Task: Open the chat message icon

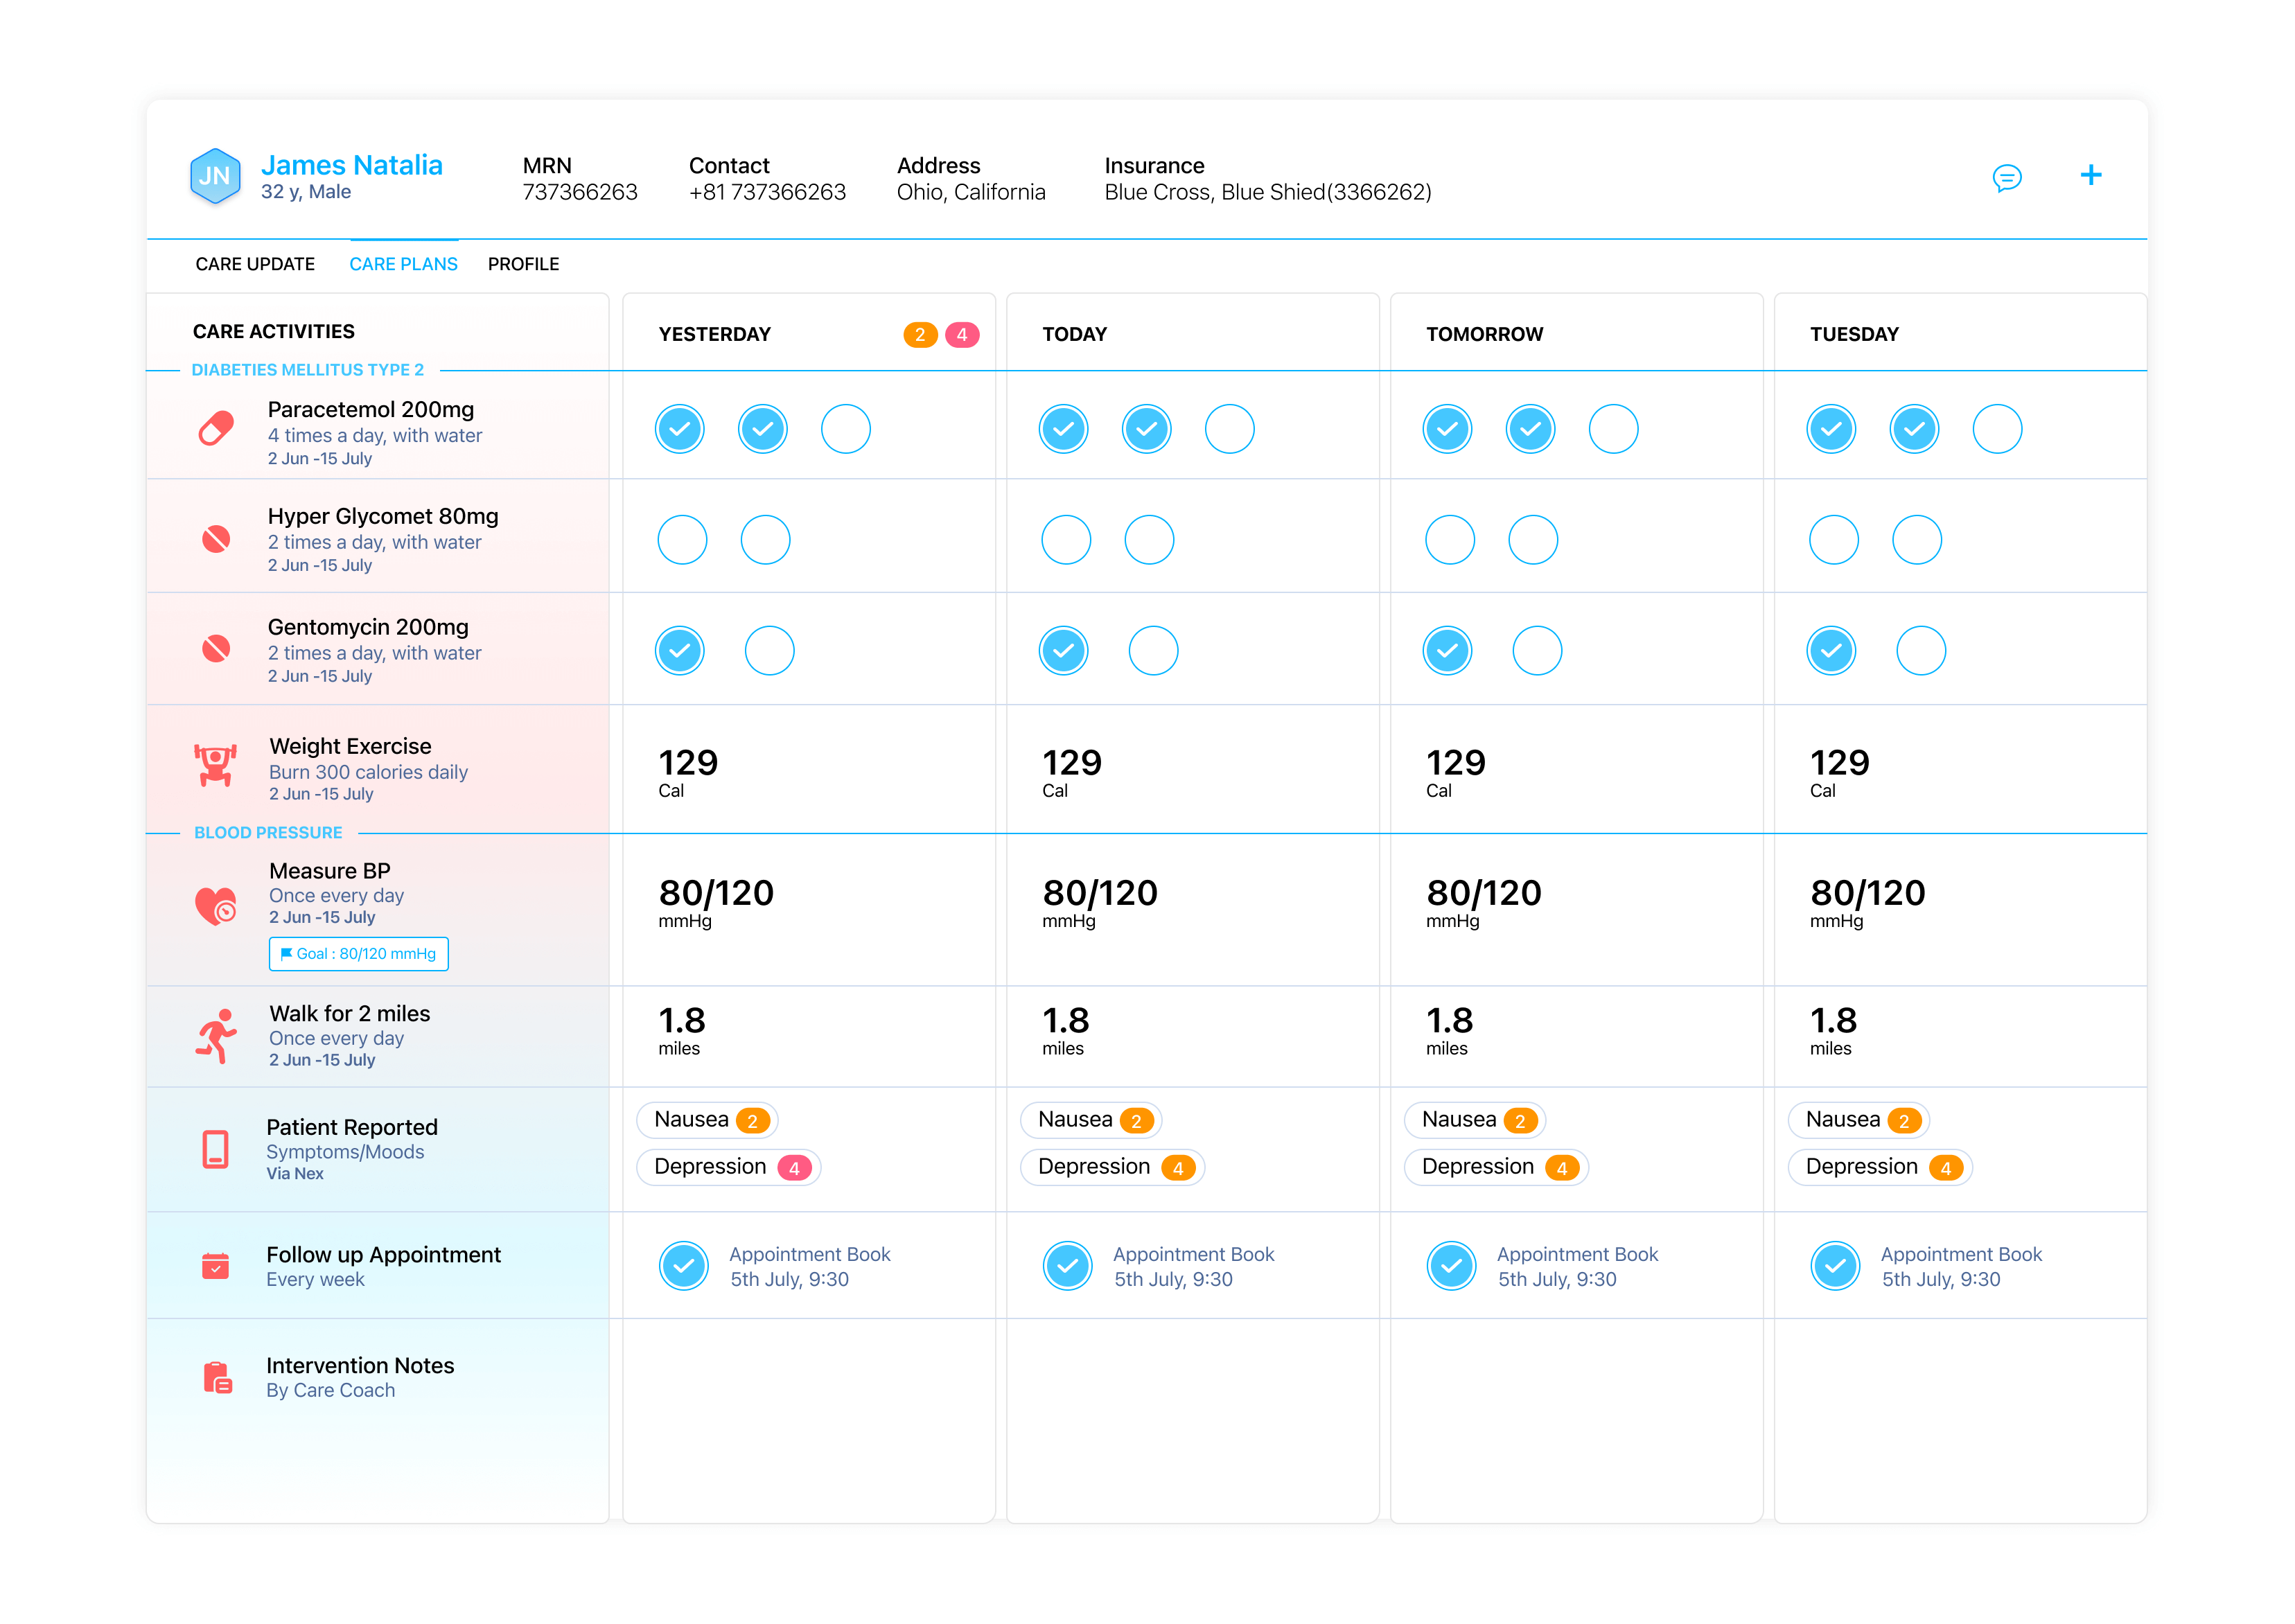Action: [2006, 178]
